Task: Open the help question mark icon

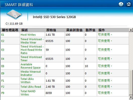Action: [121, 4]
